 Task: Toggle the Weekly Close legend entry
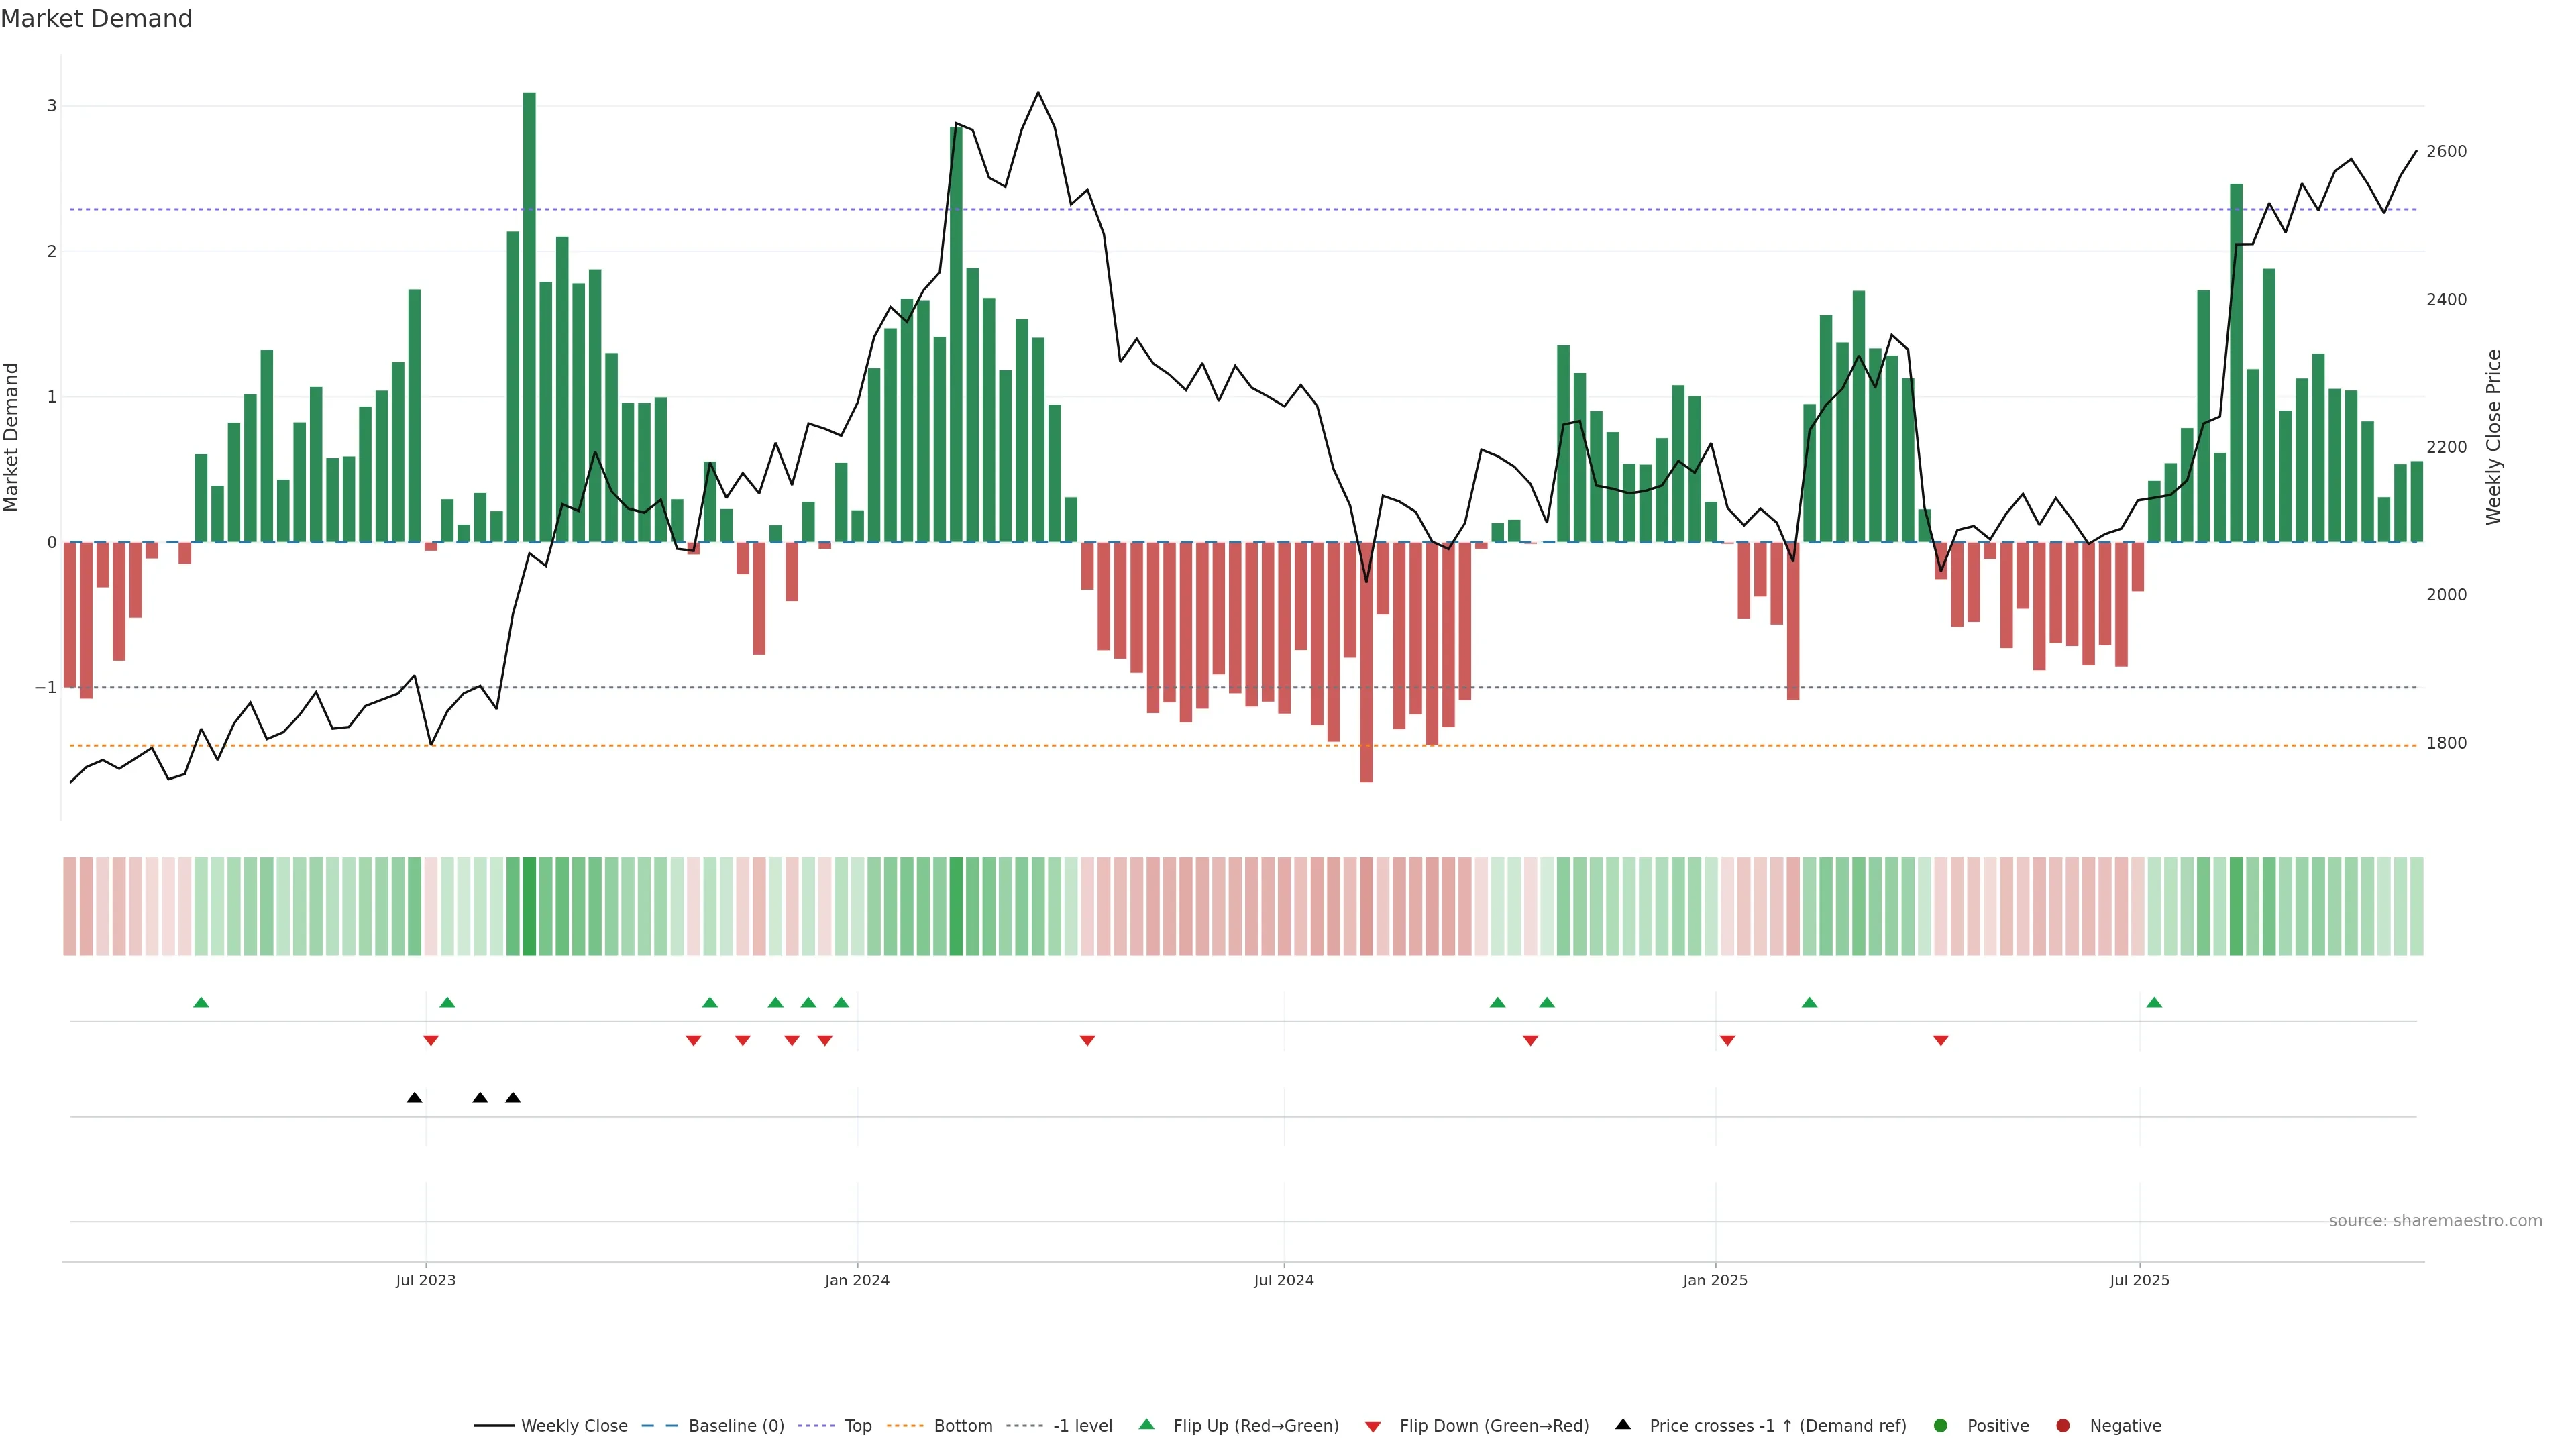(x=573, y=1426)
